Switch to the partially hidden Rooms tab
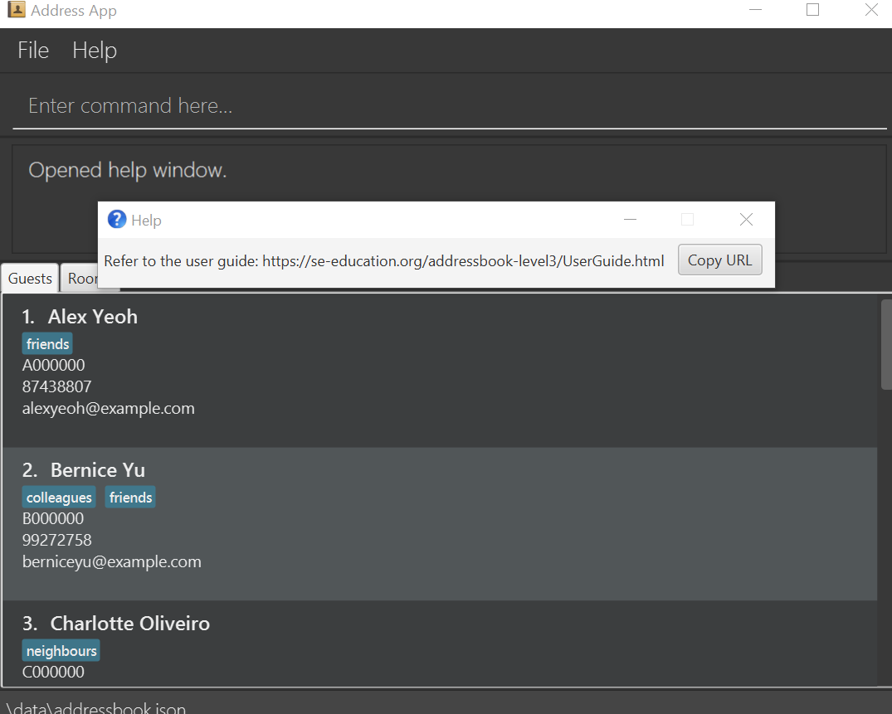The image size is (892, 714). (80, 279)
